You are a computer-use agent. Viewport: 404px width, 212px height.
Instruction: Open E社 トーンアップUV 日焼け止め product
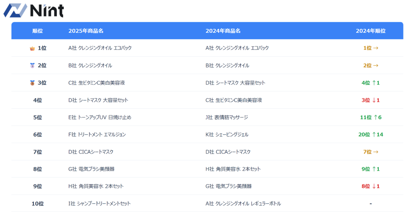click(x=100, y=117)
